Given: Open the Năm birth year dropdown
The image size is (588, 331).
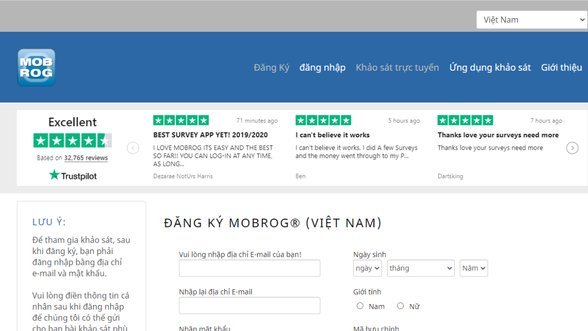Looking at the screenshot, I should [474, 268].
